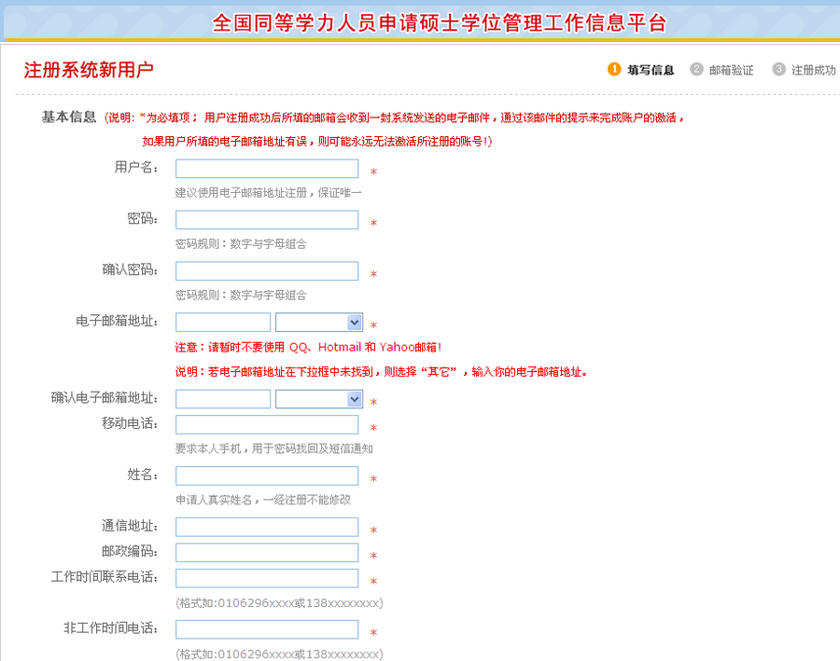
Task: Click inside the 用户名 input field
Action: (265, 168)
